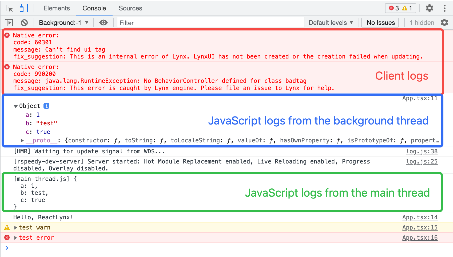Focus the Filter input field
The image size is (453, 257).
point(210,23)
